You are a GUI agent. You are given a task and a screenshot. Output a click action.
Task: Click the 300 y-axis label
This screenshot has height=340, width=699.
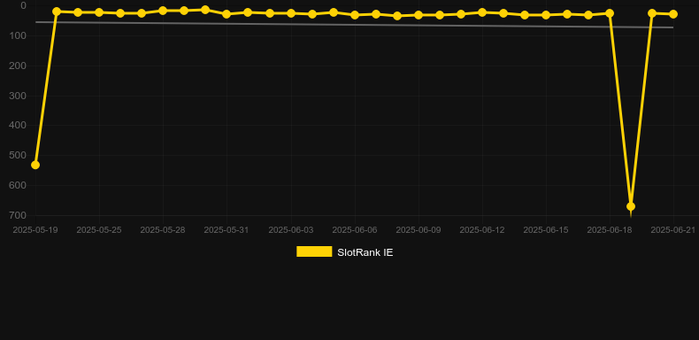(x=18, y=96)
